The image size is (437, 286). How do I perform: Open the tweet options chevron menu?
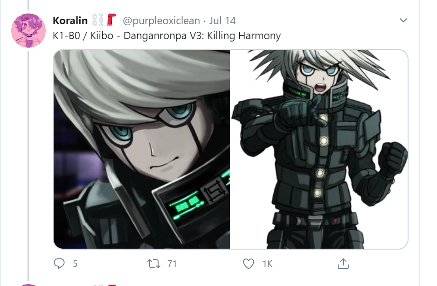pos(403,21)
